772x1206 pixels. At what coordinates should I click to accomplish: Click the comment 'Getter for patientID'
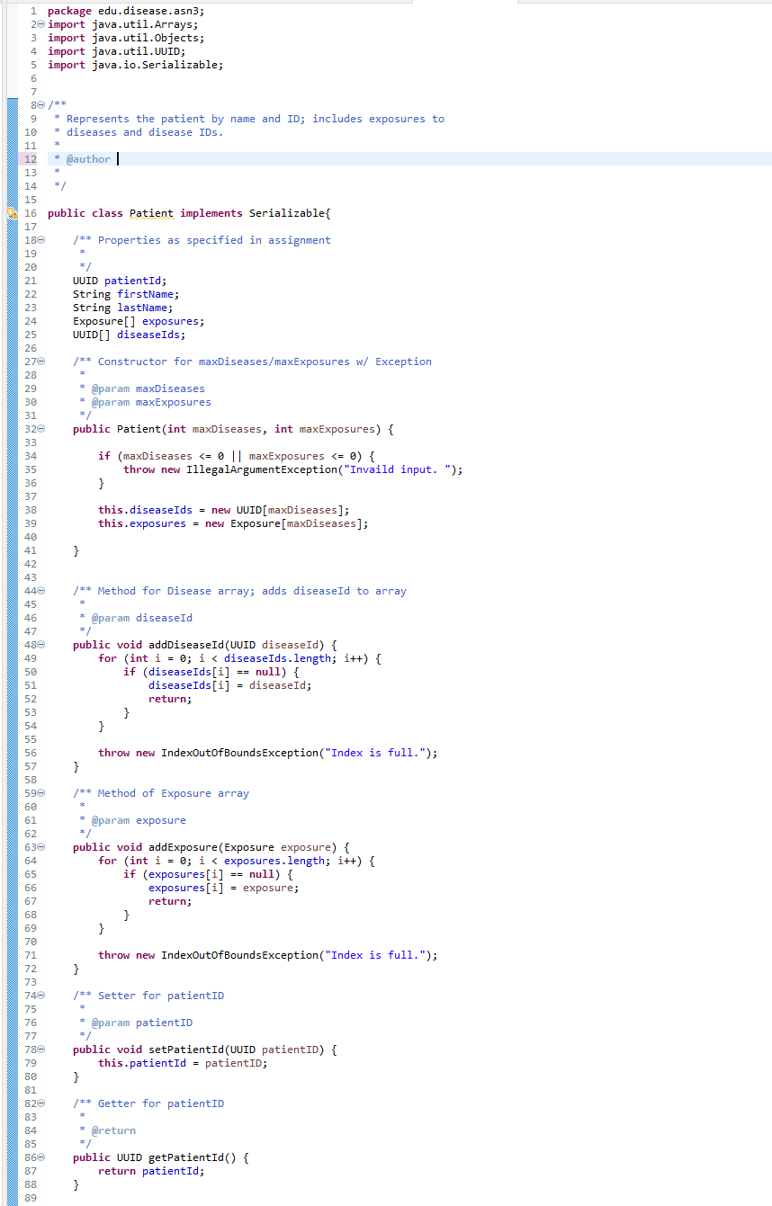[x=161, y=1103]
